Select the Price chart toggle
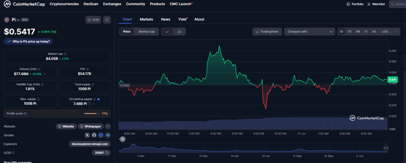The image size is (406, 163). 126,32
